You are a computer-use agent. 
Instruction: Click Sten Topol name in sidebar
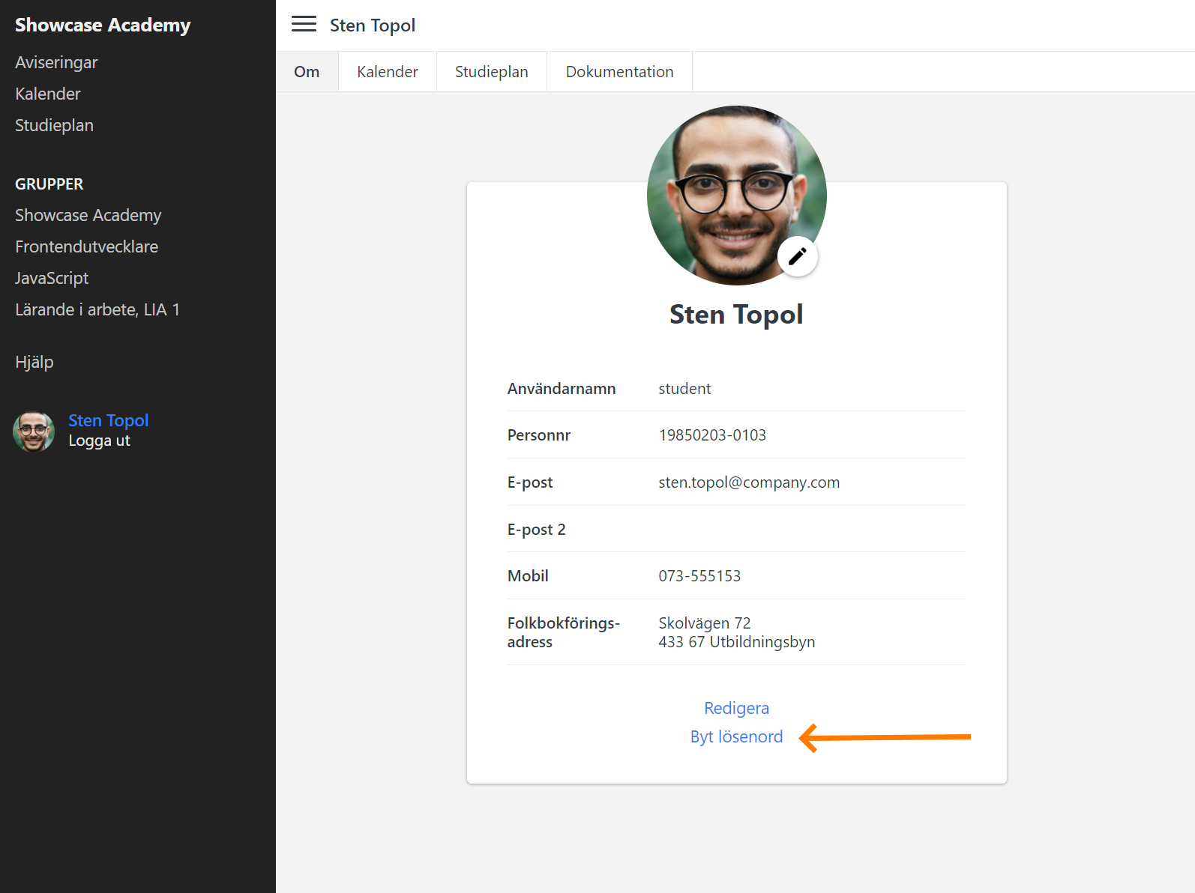(108, 420)
